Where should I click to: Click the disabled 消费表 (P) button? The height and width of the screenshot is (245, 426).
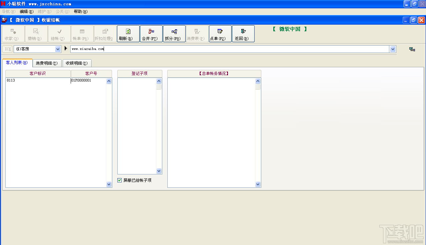tap(197, 34)
